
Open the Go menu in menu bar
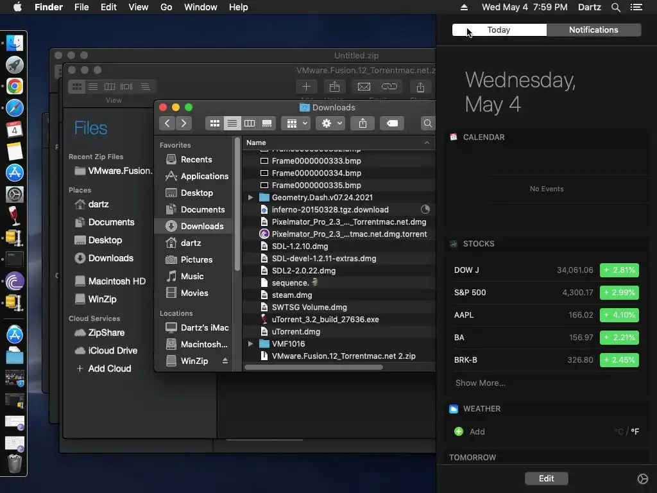point(166,7)
